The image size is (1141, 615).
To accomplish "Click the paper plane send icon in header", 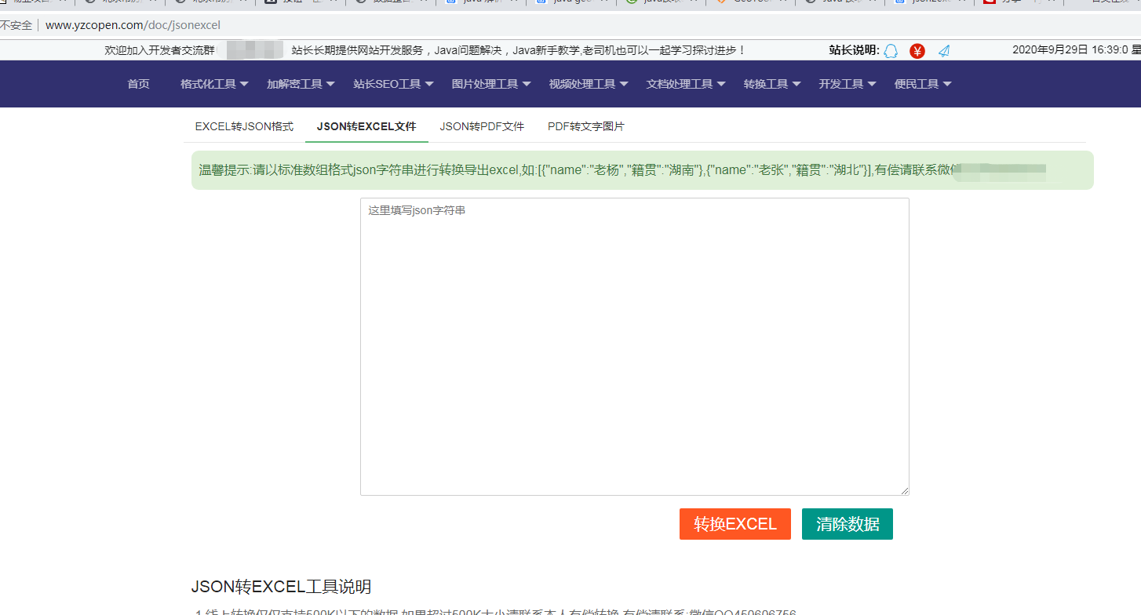I will click(942, 50).
